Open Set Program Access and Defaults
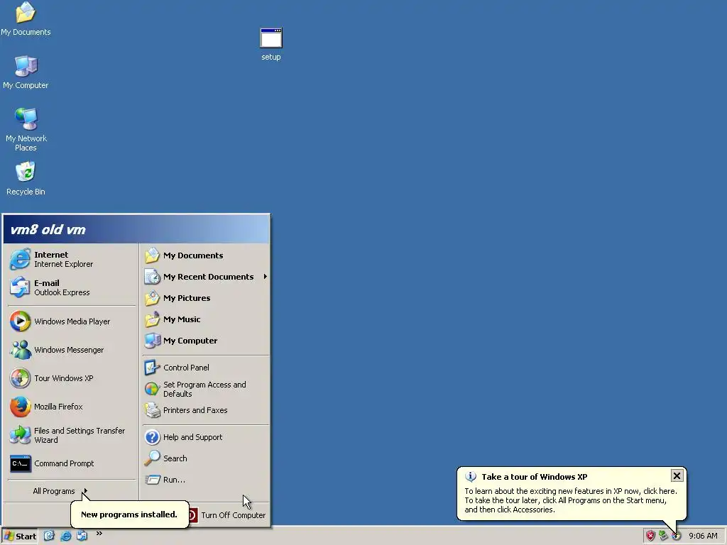 coord(205,389)
